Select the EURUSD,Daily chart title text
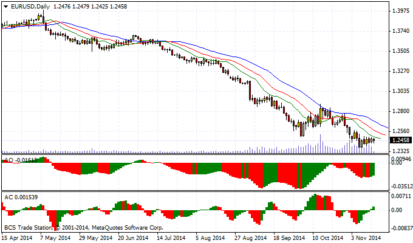Screen dimensions: 413x243 (30, 7)
